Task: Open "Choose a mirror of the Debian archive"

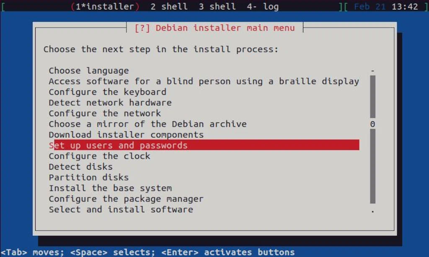Action: pos(147,124)
